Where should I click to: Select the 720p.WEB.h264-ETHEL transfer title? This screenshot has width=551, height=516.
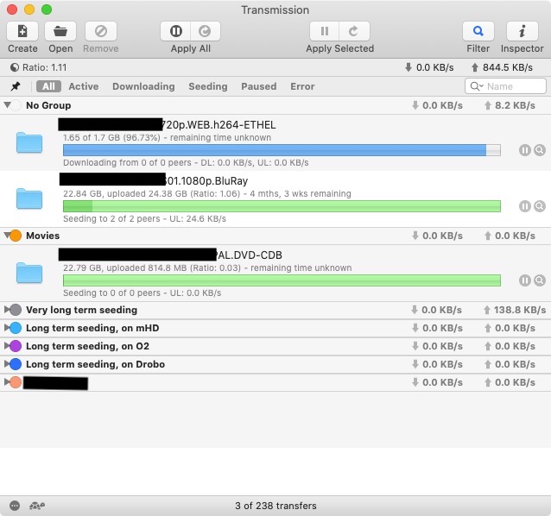click(x=218, y=125)
